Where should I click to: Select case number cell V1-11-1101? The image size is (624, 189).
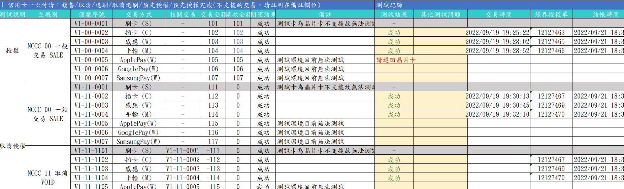(x=91, y=150)
